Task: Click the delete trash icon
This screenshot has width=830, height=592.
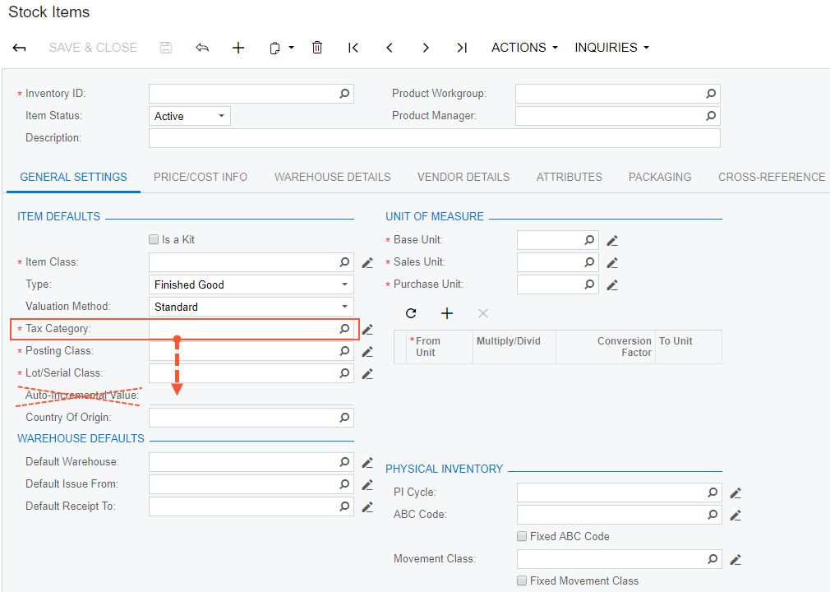Action: 317,48
